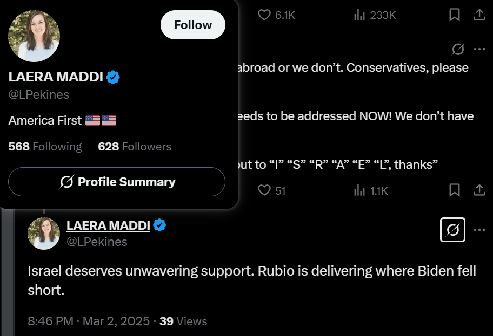
Task: Share the reply with 51 likes
Action: tap(479, 190)
